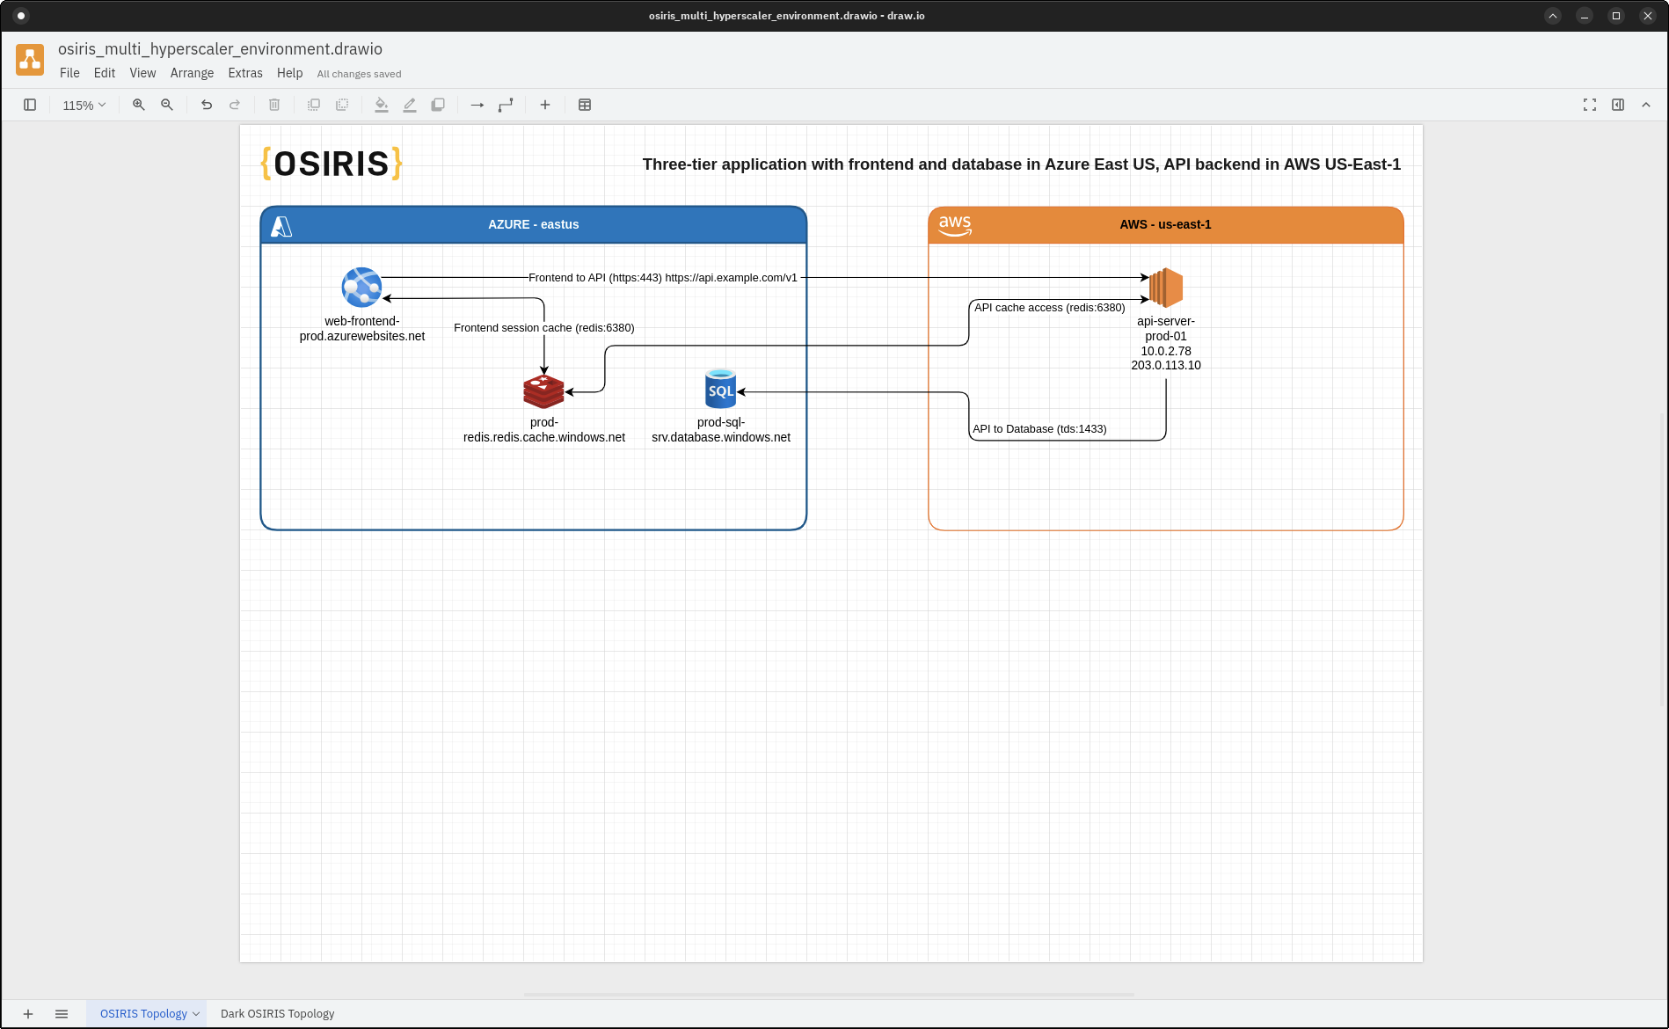
Task: Select the Redo icon in the toolbar
Action: [235, 105]
